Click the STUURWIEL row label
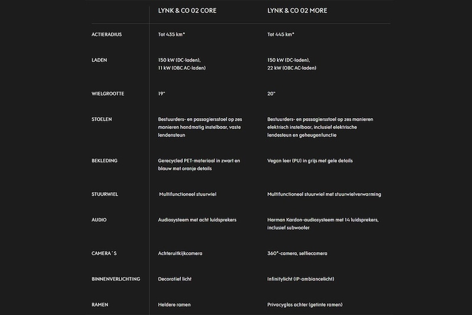The image size is (472, 315). (104, 194)
